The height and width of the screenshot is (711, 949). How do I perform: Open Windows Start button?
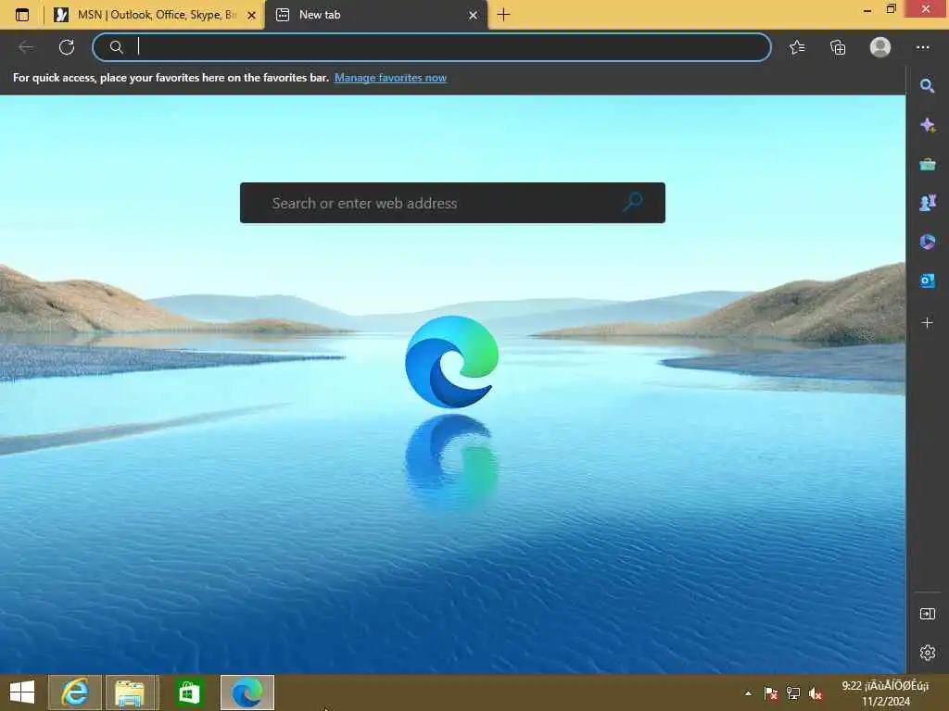(x=22, y=692)
